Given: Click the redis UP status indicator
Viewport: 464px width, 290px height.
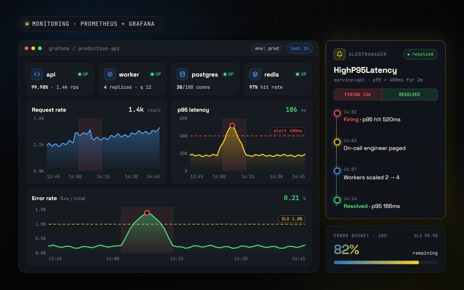Looking at the screenshot, I should coord(301,74).
